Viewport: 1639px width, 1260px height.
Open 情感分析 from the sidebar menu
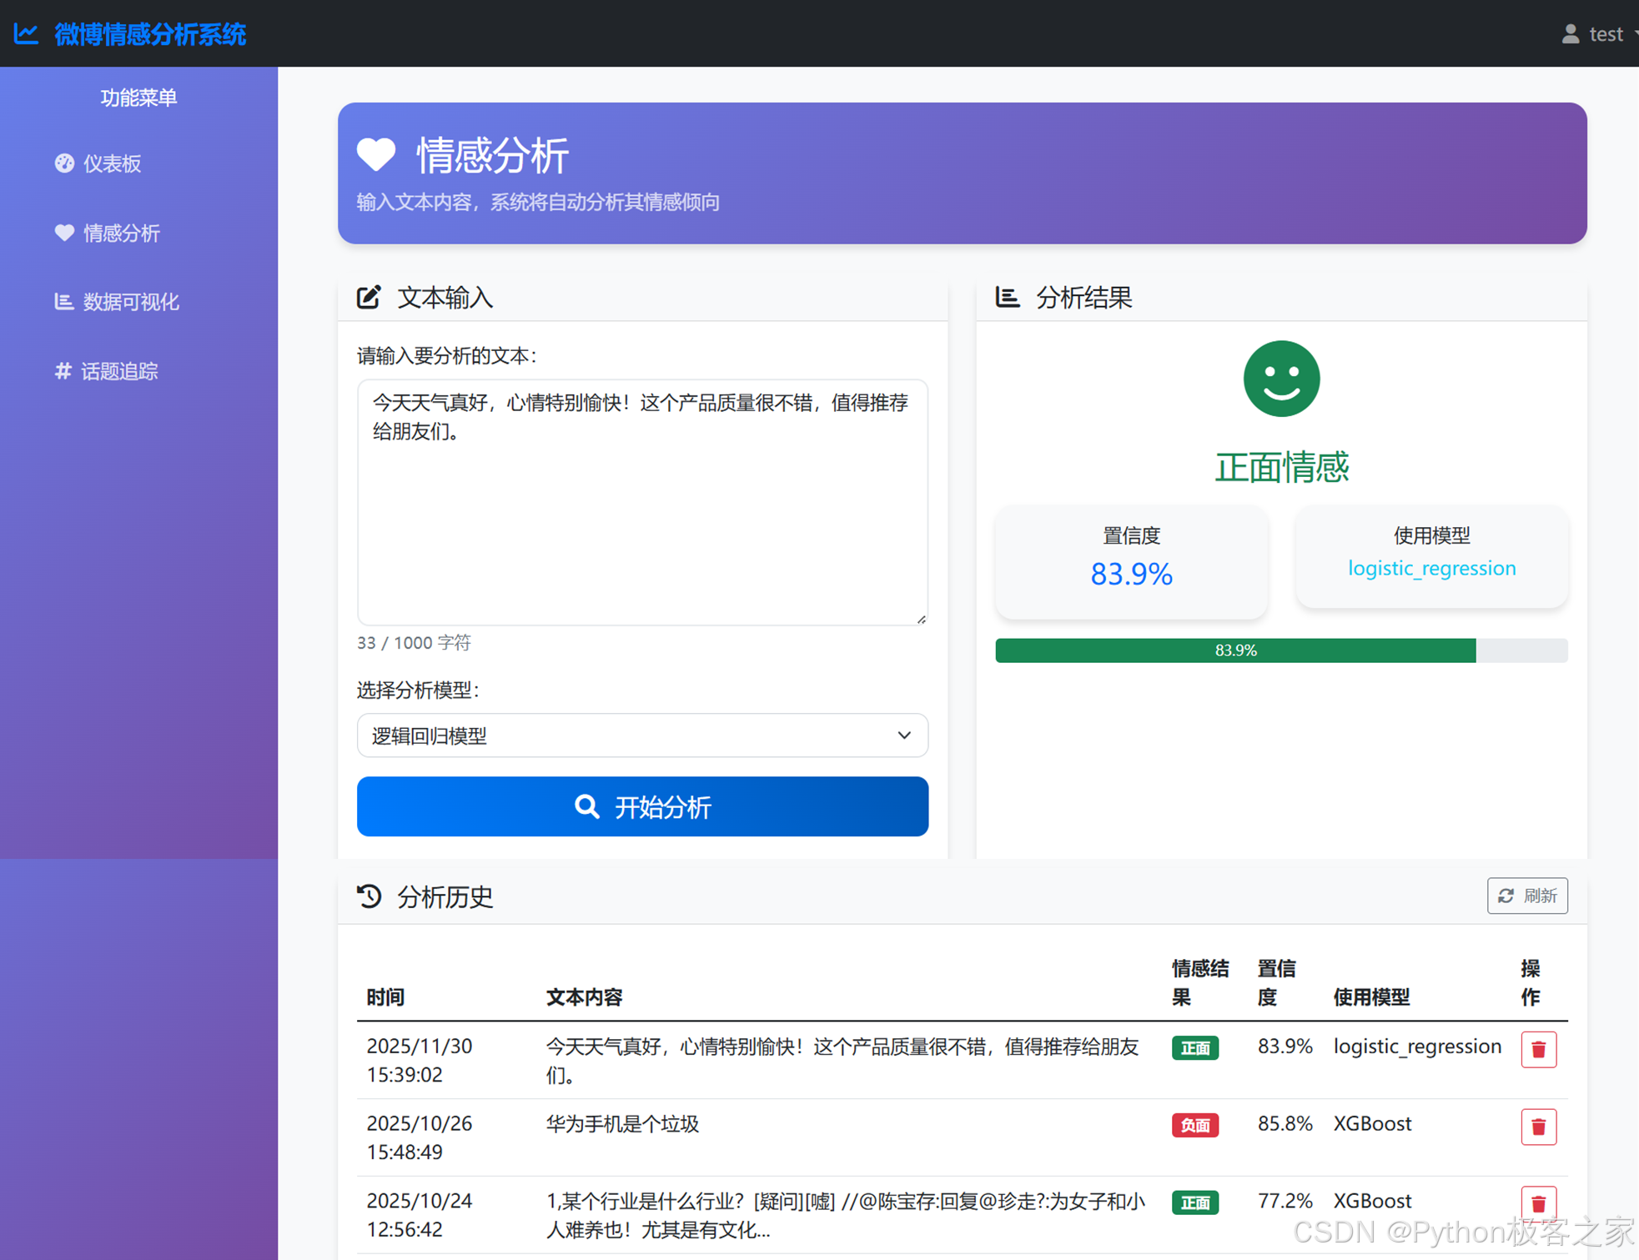click(121, 233)
